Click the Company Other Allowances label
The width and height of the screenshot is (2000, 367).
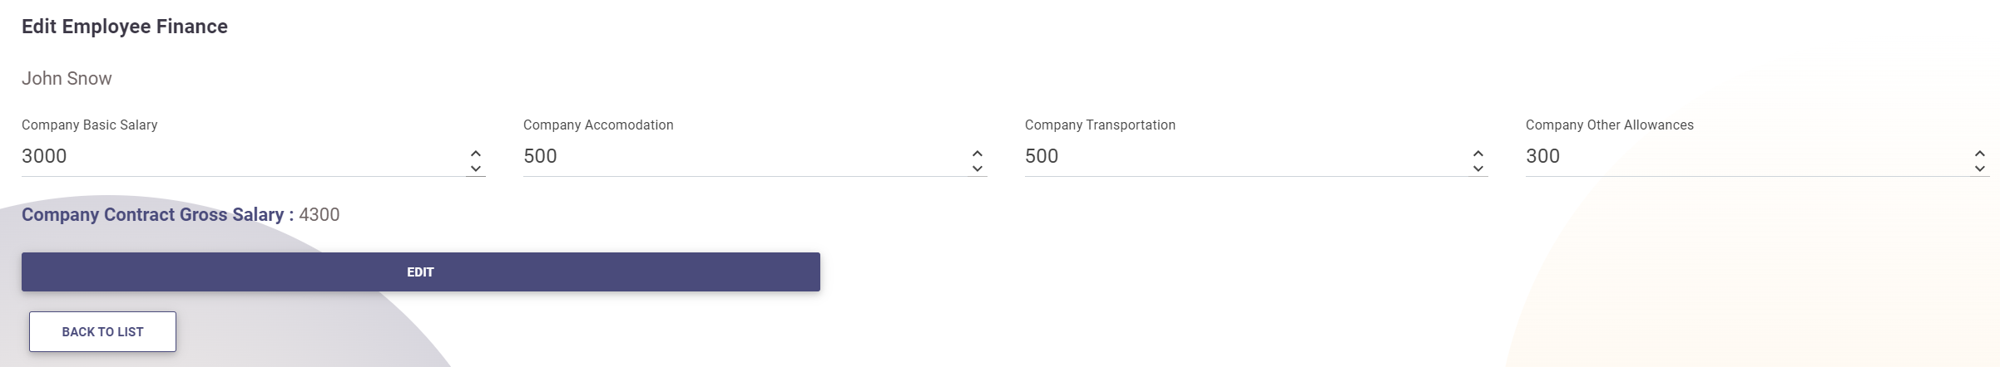(x=1609, y=125)
